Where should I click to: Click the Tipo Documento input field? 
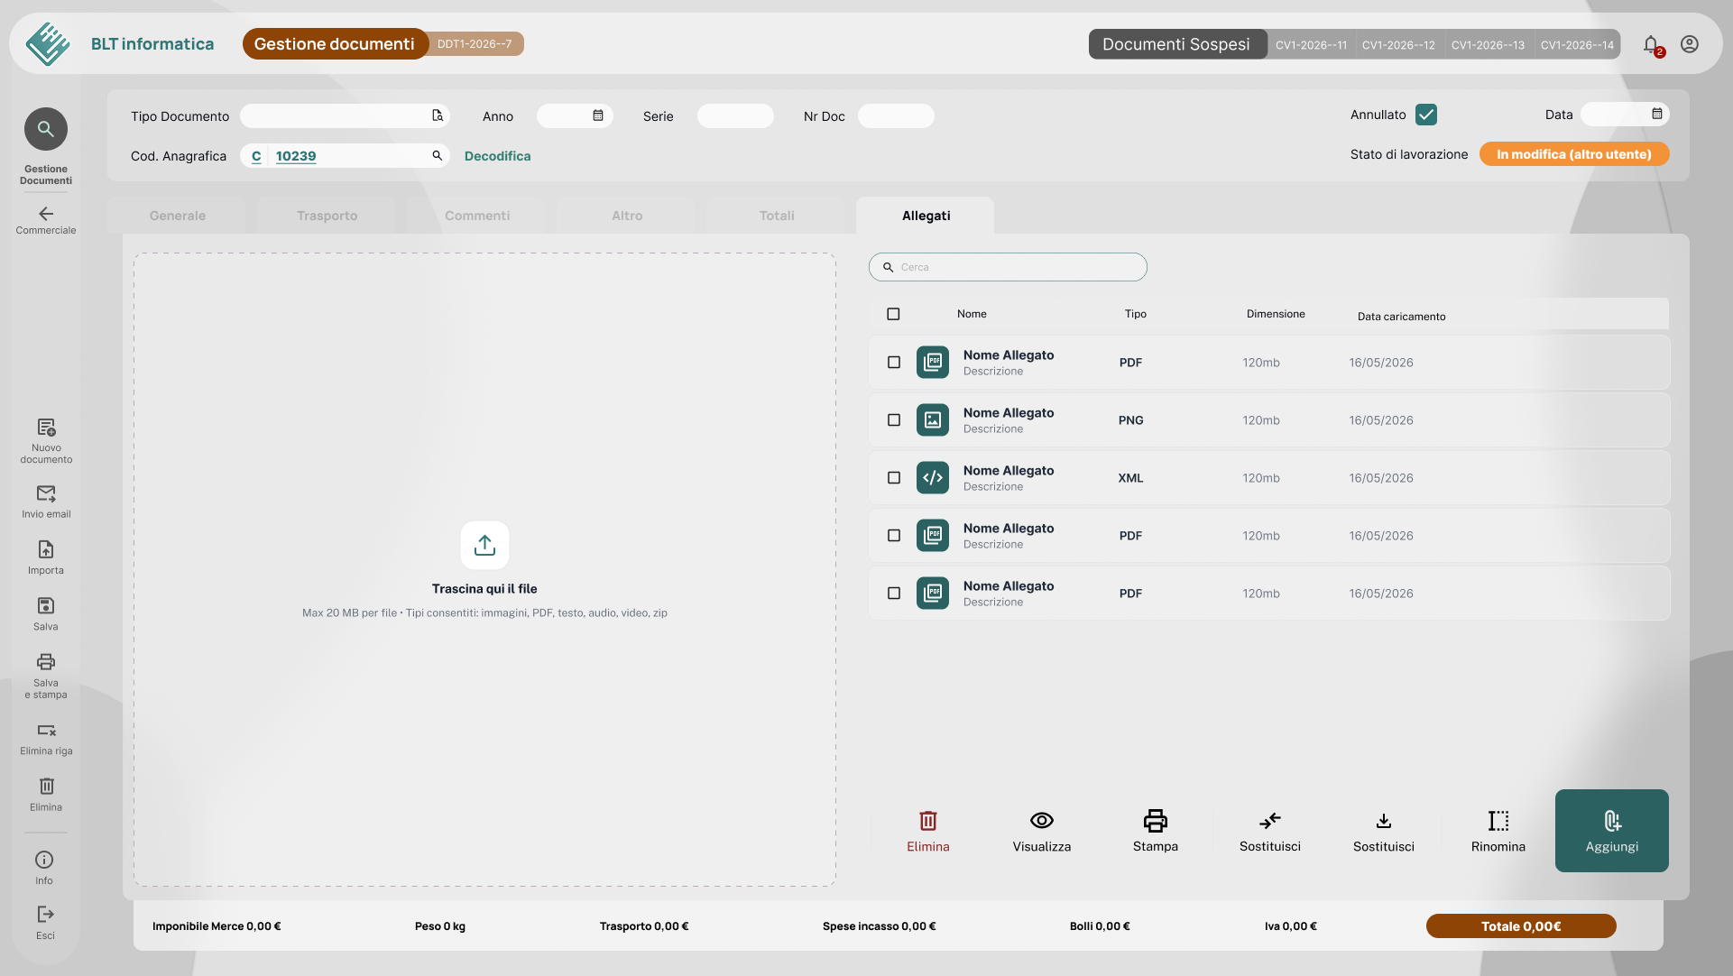(x=346, y=115)
